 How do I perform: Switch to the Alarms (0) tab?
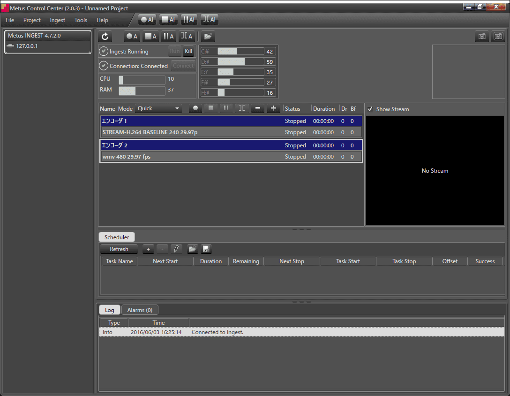click(140, 310)
